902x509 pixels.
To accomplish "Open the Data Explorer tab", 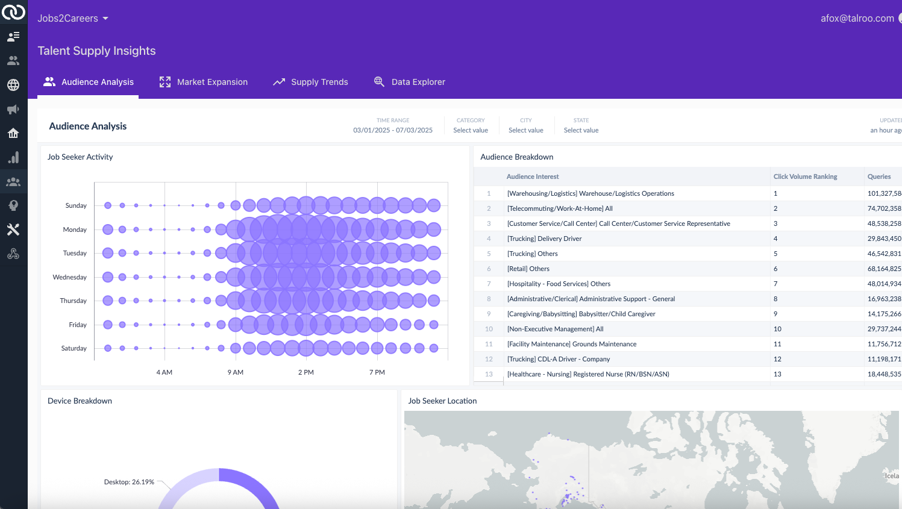I will pyautogui.click(x=410, y=82).
